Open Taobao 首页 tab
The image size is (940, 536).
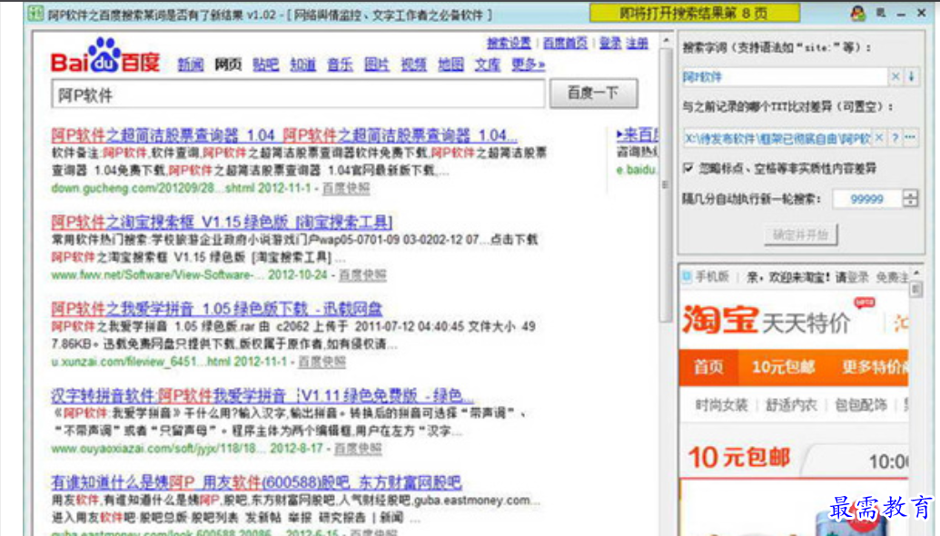point(708,367)
